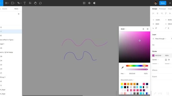Viewport: 172px width, 96px height.
Task: Select the layer row named 24
Action: 11,61
